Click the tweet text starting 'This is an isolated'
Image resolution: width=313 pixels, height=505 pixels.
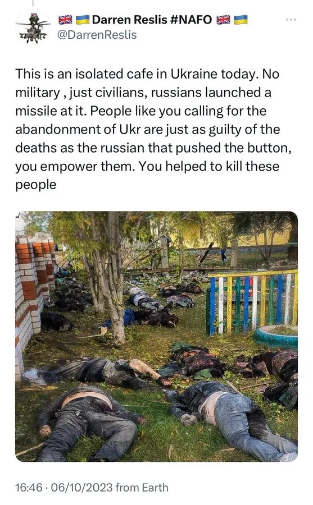coord(153,130)
